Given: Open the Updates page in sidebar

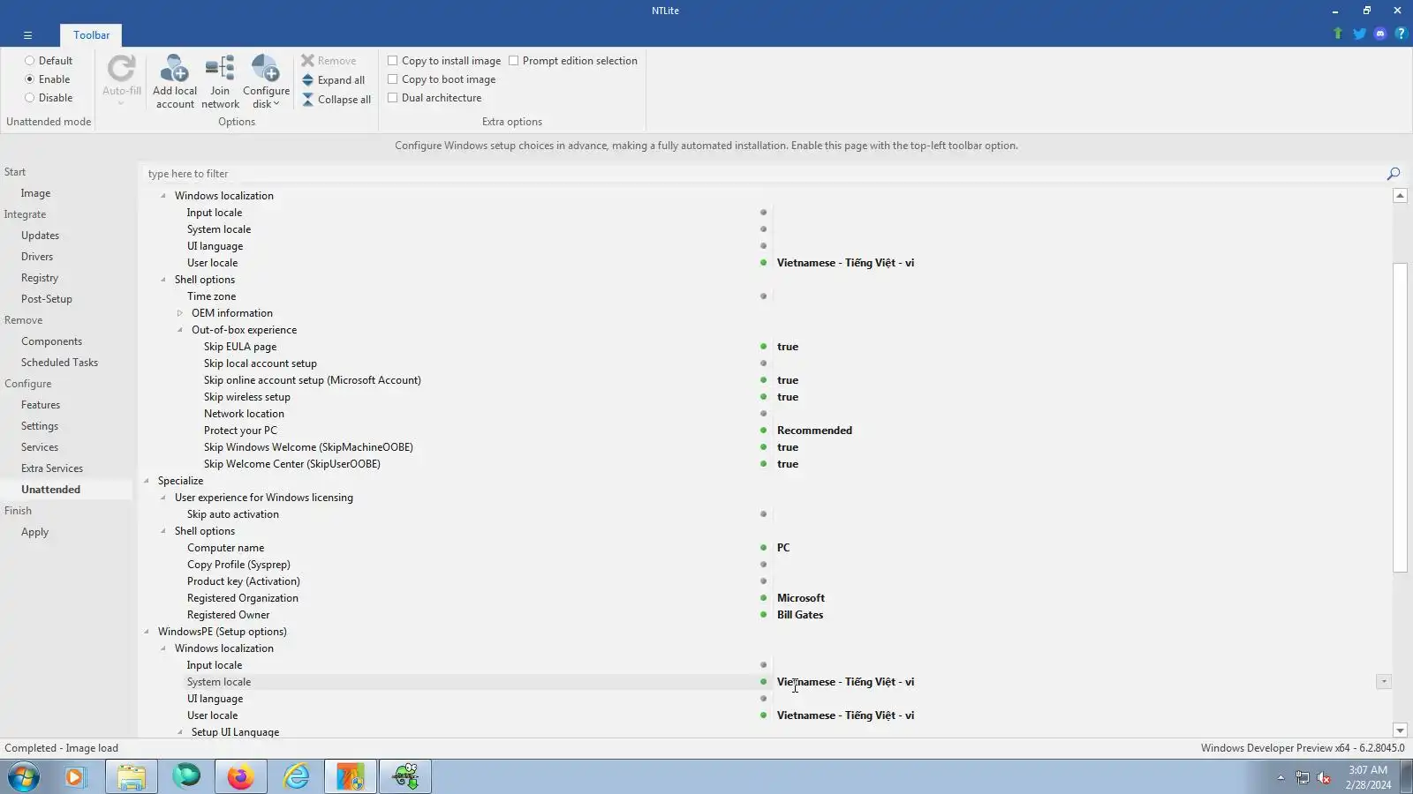Looking at the screenshot, I should 40,236.
